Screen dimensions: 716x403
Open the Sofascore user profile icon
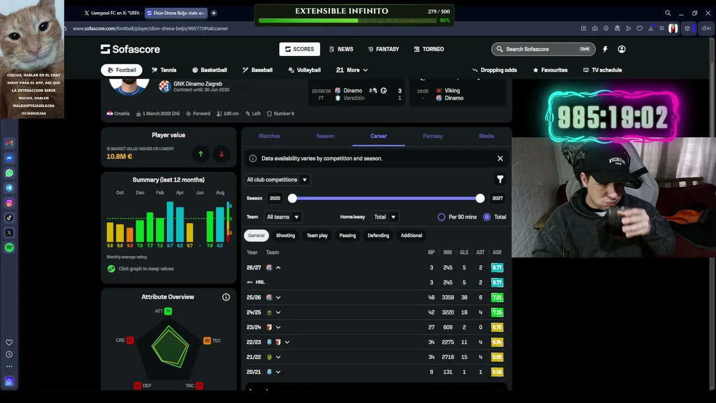click(x=621, y=49)
